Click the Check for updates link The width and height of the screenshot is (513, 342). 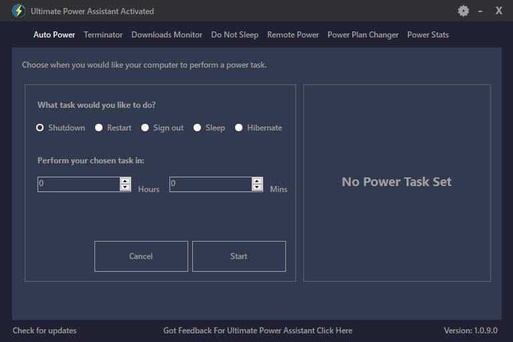[45, 331]
